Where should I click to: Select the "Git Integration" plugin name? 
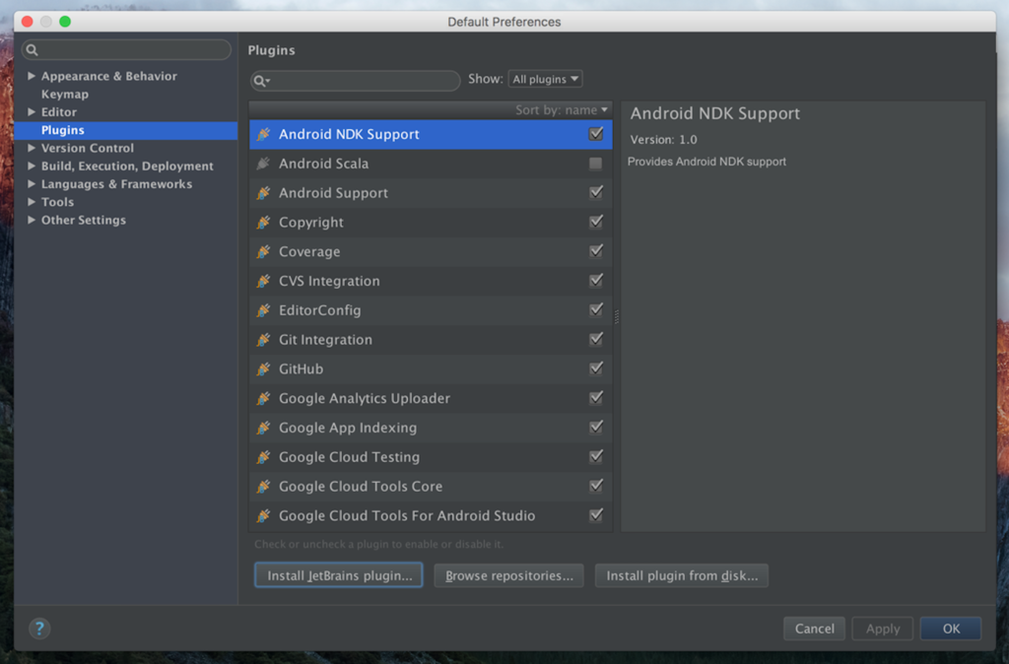pyautogui.click(x=325, y=340)
